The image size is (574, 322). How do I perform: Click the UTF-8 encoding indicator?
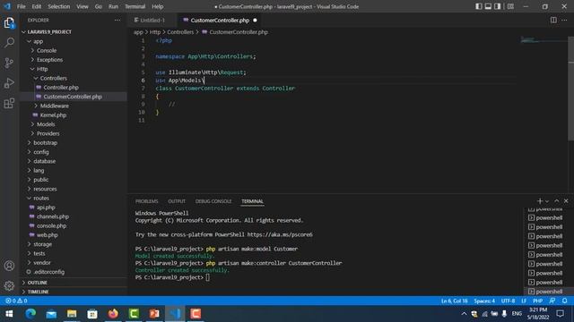click(x=508, y=301)
